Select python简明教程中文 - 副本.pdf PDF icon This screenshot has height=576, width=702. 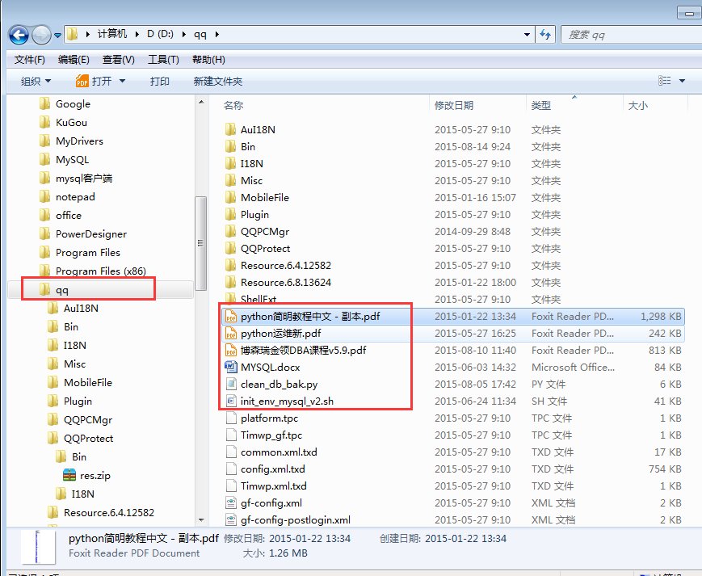click(230, 317)
